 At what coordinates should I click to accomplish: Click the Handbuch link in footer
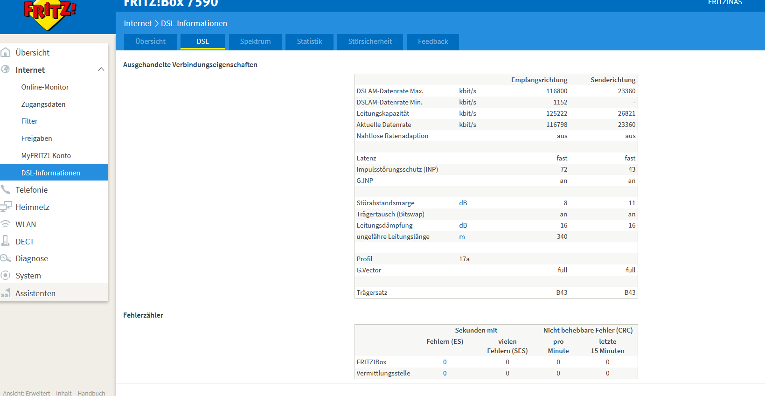point(91,393)
